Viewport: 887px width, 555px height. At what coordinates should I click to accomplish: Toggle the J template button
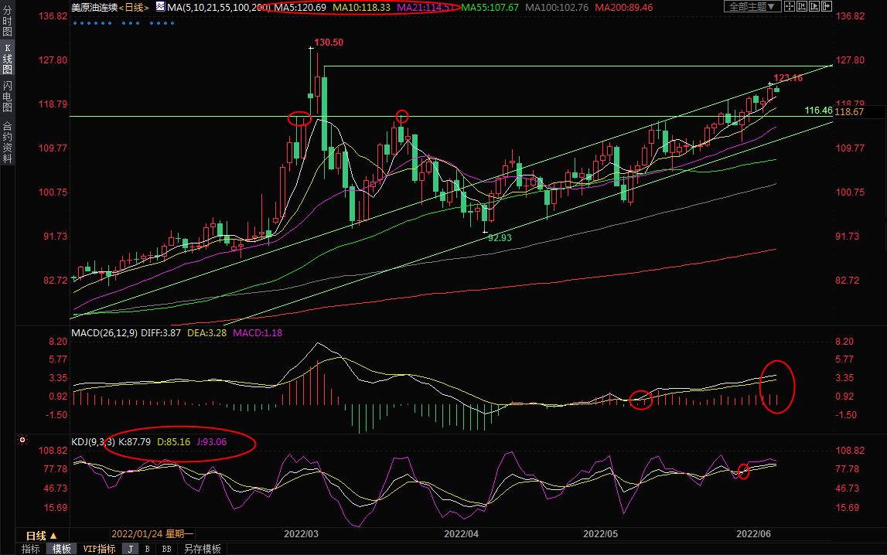(130, 549)
